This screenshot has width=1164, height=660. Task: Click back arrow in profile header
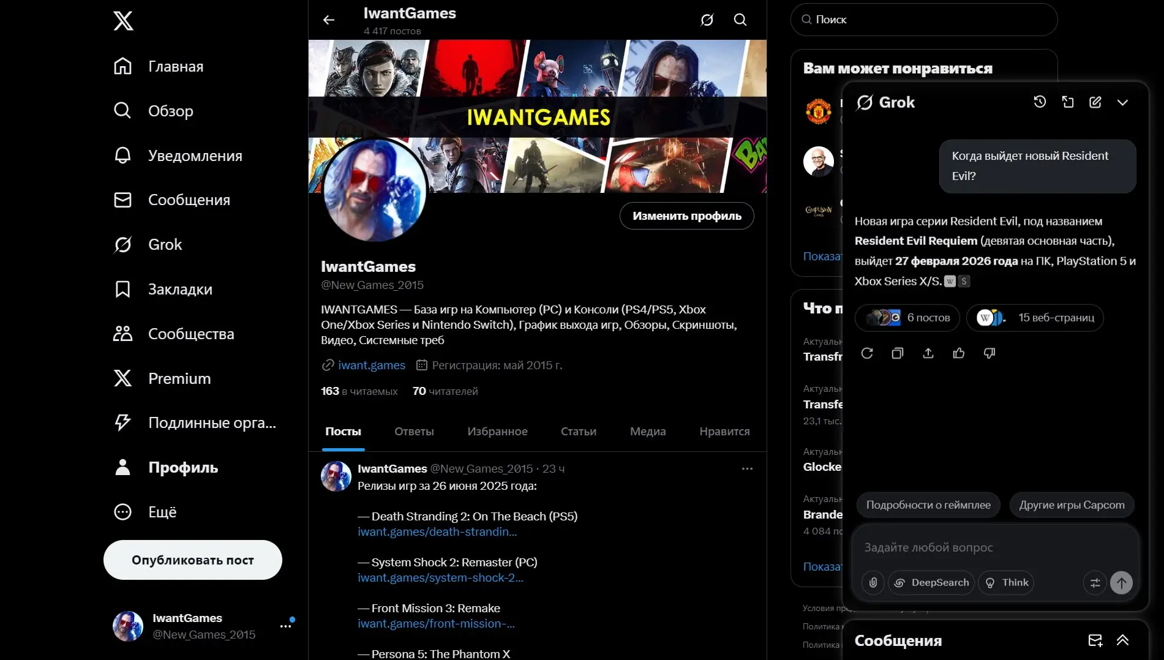tap(329, 20)
